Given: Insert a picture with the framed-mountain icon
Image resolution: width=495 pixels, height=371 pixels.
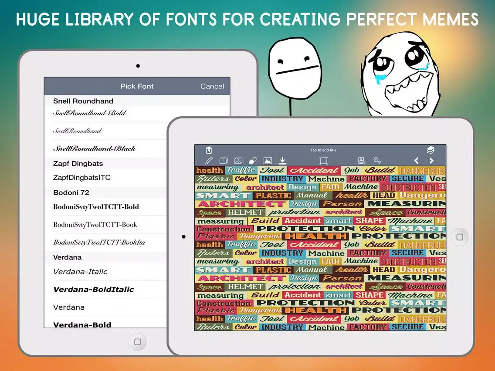Looking at the screenshot, I should (x=268, y=161).
